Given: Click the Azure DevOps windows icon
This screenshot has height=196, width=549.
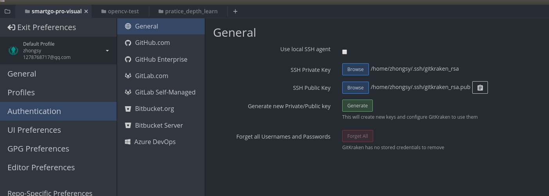Looking at the screenshot, I should pyautogui.click(x=128, y=142).
